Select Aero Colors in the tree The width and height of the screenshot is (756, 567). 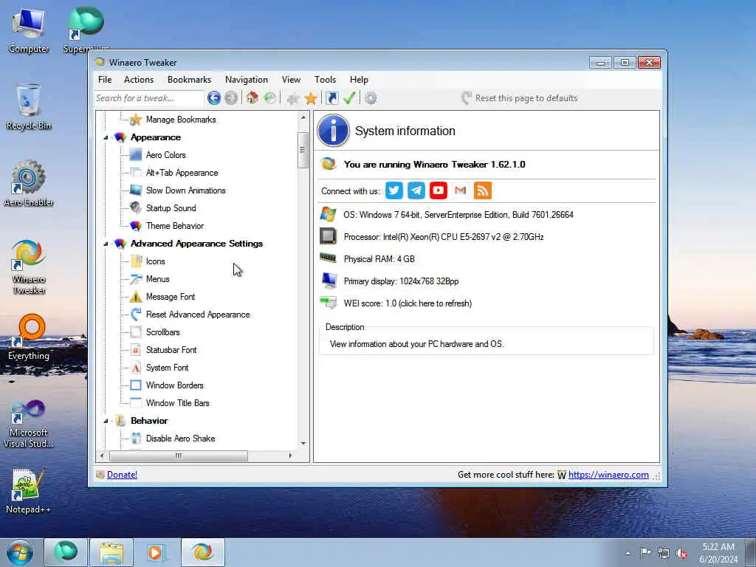point(165,155)
